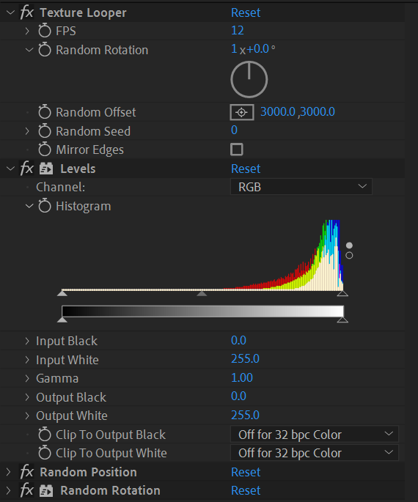418x502 pixels.
Task: Expand the Input Black property
Action: pyautogui.click(x=27, y=341)
